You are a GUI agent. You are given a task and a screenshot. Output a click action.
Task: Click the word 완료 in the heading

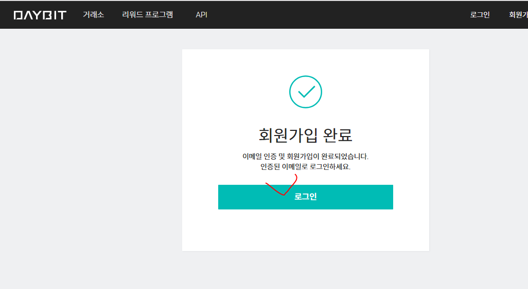tap(338, 135)
